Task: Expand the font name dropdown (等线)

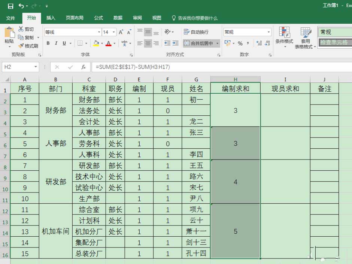Action: click(x=99, y=32)
